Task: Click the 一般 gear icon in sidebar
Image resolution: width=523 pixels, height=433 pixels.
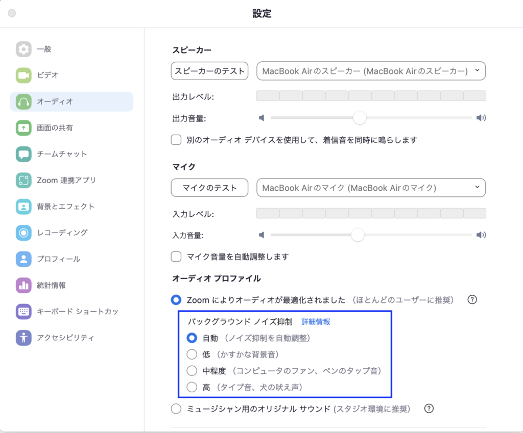Action: coord(23,49)
